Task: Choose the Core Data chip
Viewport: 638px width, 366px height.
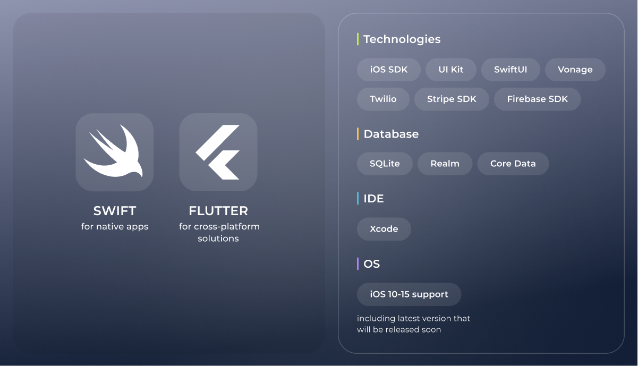Action: tap(513, 164)
